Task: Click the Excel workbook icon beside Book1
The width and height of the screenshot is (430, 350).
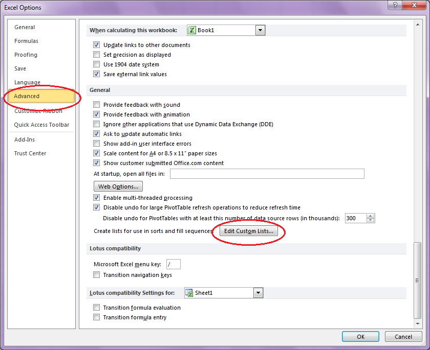Action: click(191, 30)
